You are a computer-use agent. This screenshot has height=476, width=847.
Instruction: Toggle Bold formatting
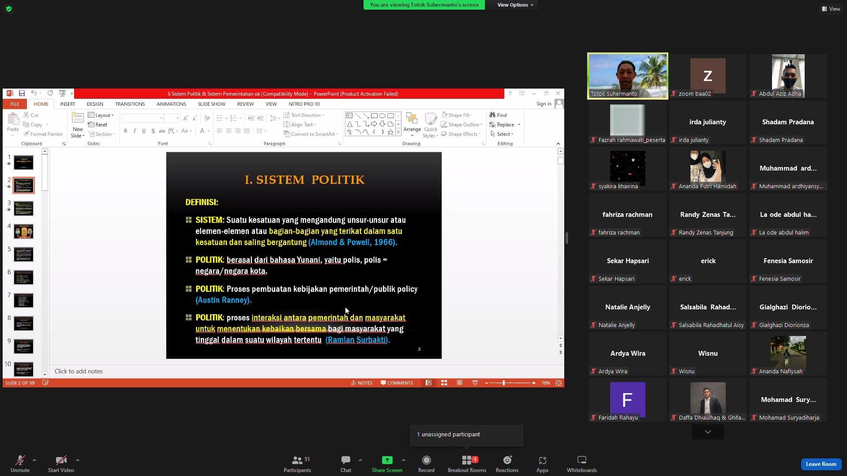point(126,131)
